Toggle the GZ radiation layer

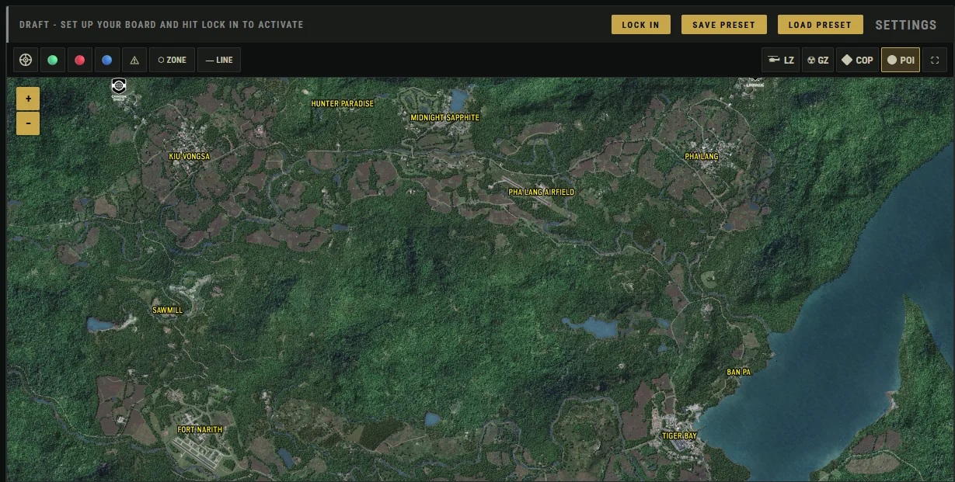point(818,60)
